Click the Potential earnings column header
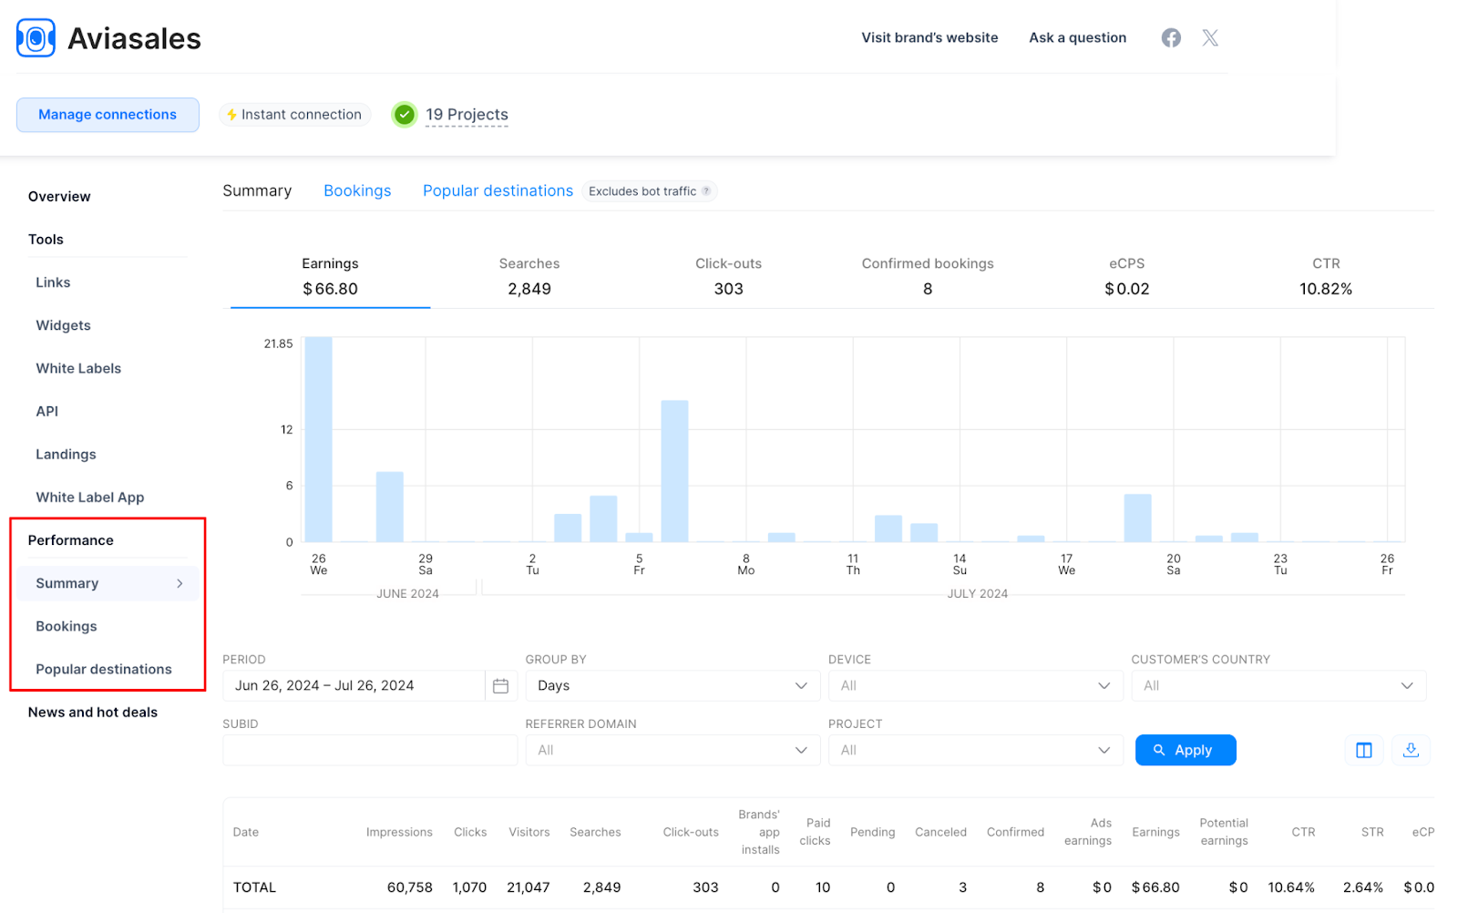Screen dimensions: 1458x913 point(1224,832)
